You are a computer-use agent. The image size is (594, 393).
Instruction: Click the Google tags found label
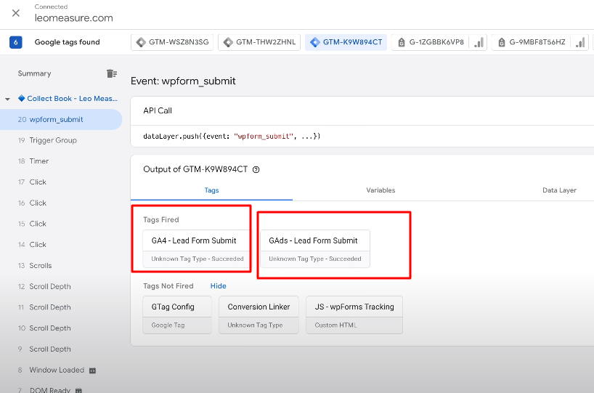click(x=67, y=42)
